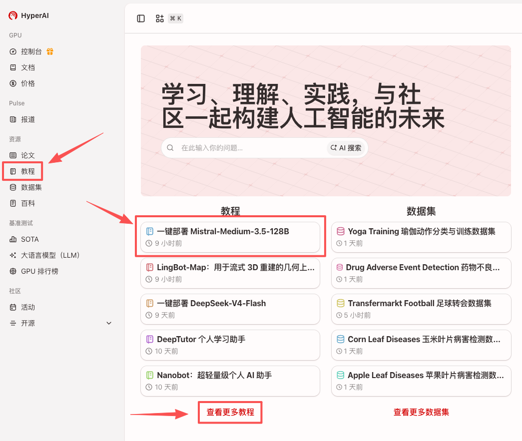Click "5 小时前" under Transfermarkt Football

tap(357, 315)
